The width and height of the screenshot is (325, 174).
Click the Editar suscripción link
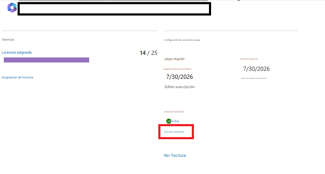point(180,87)
